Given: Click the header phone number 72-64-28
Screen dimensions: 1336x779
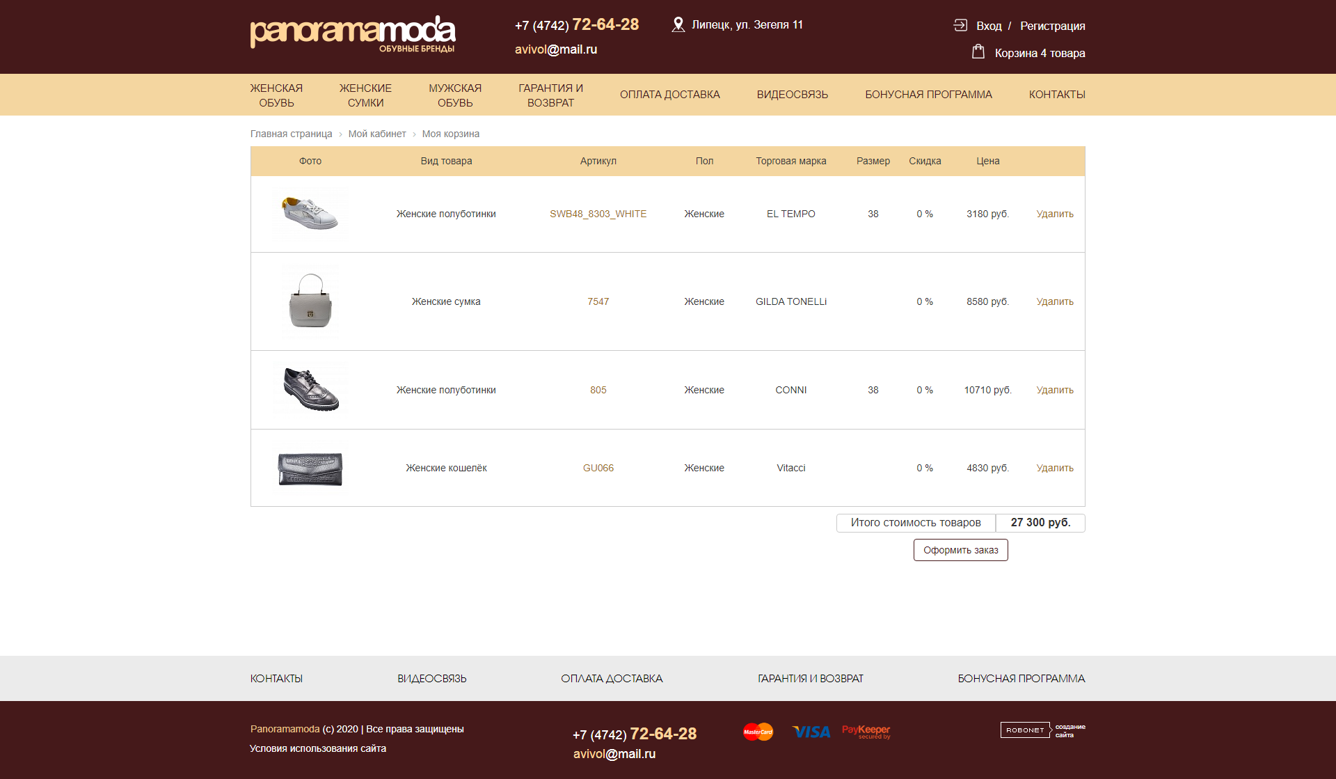Looking at the screenshot, I should point(605,24).
